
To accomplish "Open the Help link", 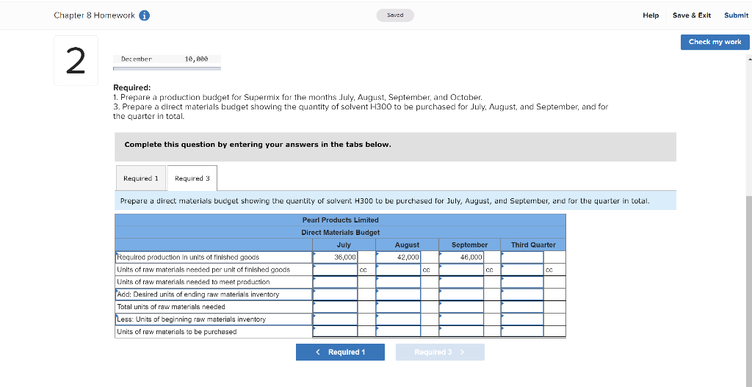I will (x=651, y=15).
